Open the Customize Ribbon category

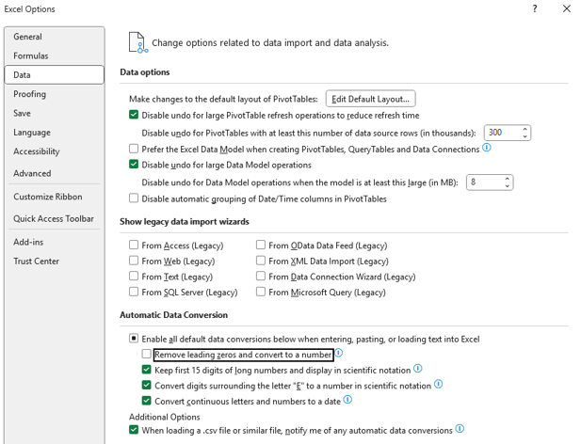point(48,197)
